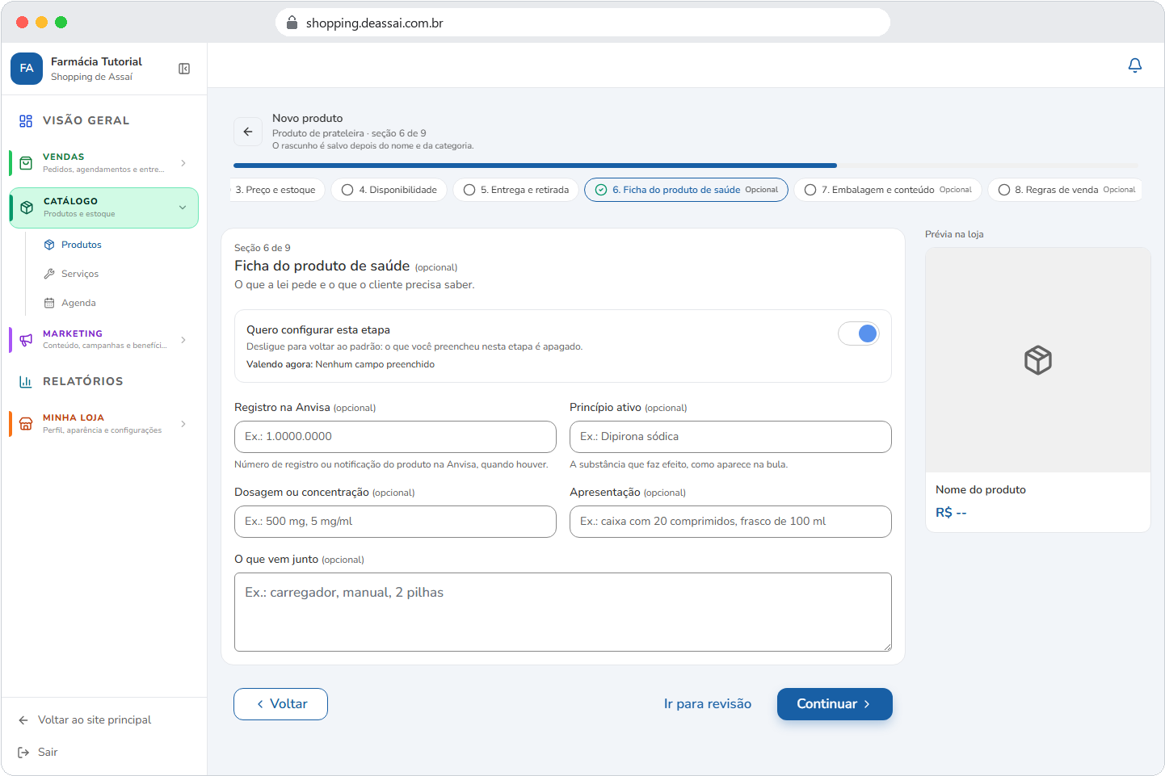Collapse the sidebar panel icon

tap(184, 69)
